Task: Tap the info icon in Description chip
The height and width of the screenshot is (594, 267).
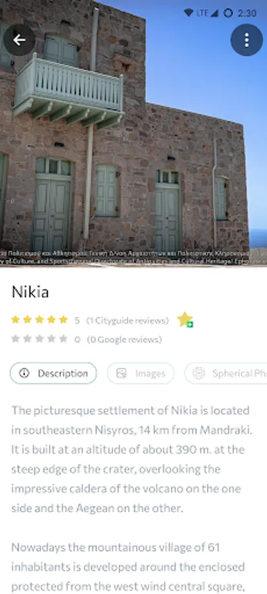Action: [24, 374]
